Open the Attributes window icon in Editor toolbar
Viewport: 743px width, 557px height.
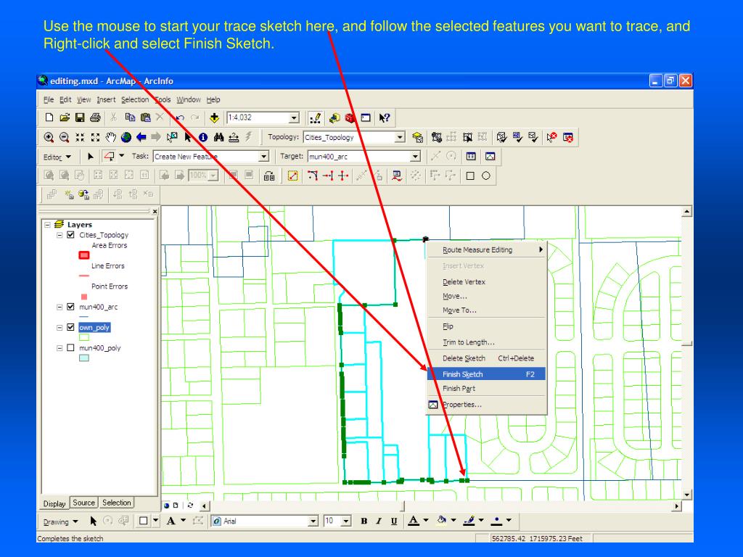click(470, 157)
